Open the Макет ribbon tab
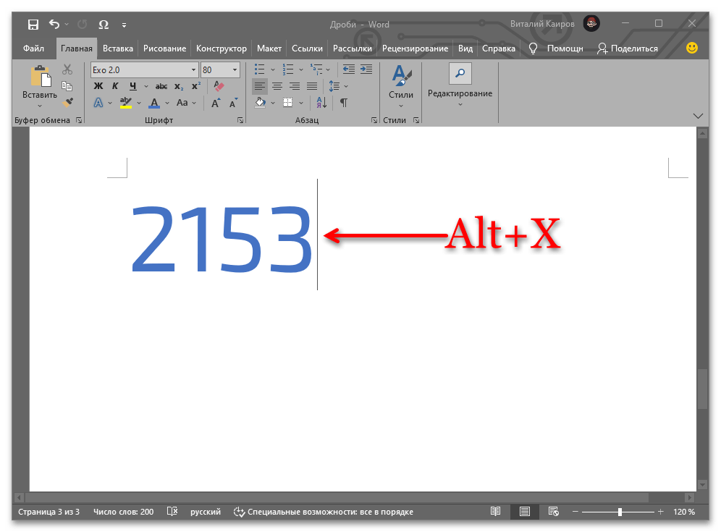 point(269,48)
